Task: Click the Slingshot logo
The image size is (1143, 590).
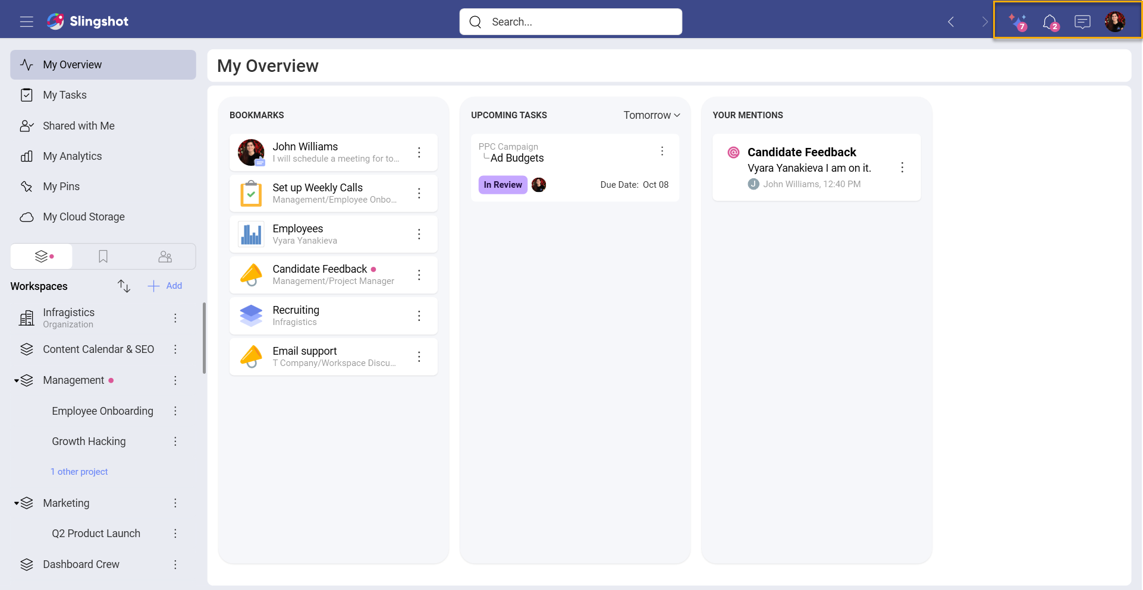Action: (x=87, y=21)
